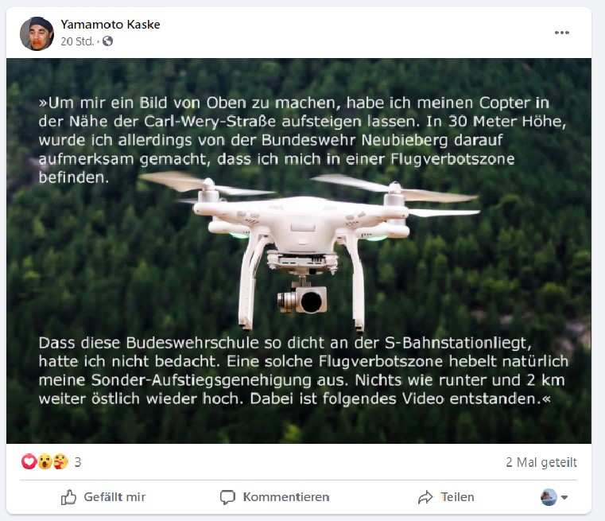The width and height of the screenshot is (605, 521).
Task: Click the Teilen button label
Action: coord(457,497)
